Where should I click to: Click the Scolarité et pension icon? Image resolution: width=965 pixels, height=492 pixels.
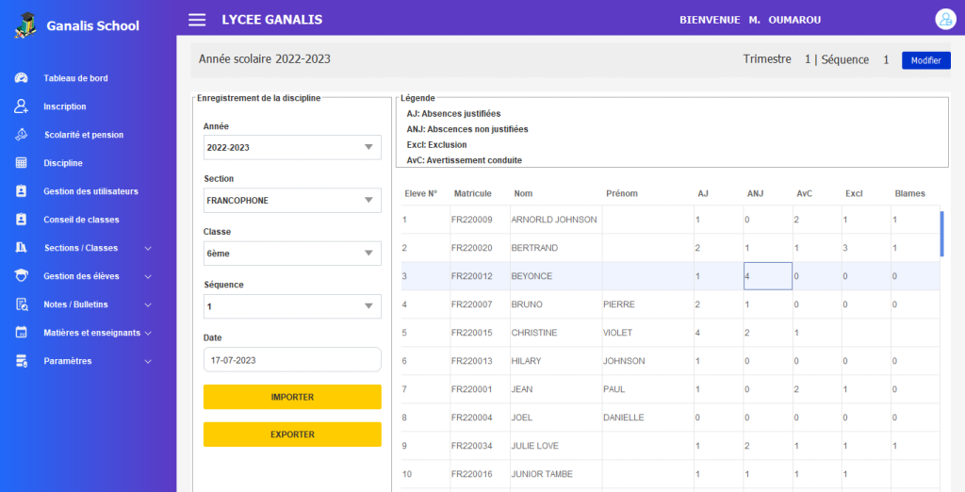tap(22, 135)
